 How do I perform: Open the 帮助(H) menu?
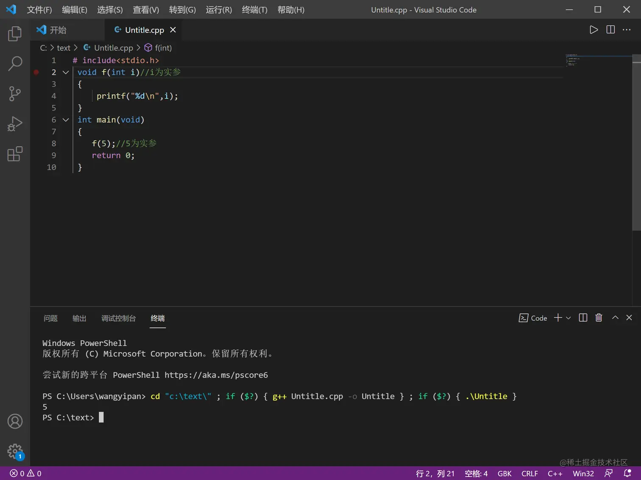[x=291, y=10]
